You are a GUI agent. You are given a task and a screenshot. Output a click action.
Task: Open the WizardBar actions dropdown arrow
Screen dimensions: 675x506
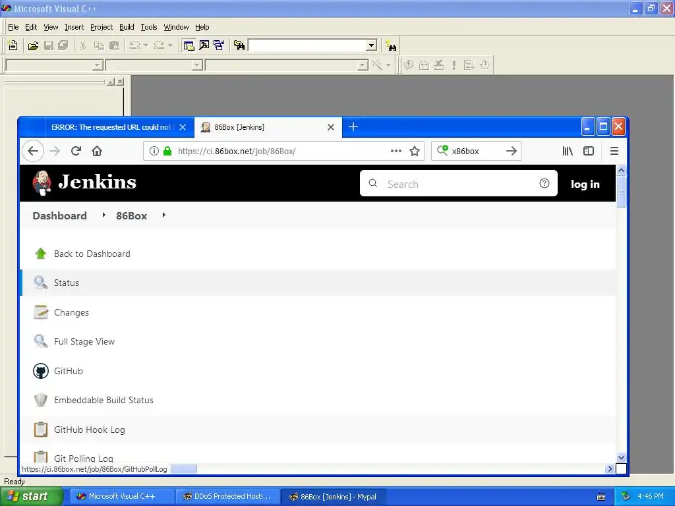pyautogui.click(x=388, y=65)
